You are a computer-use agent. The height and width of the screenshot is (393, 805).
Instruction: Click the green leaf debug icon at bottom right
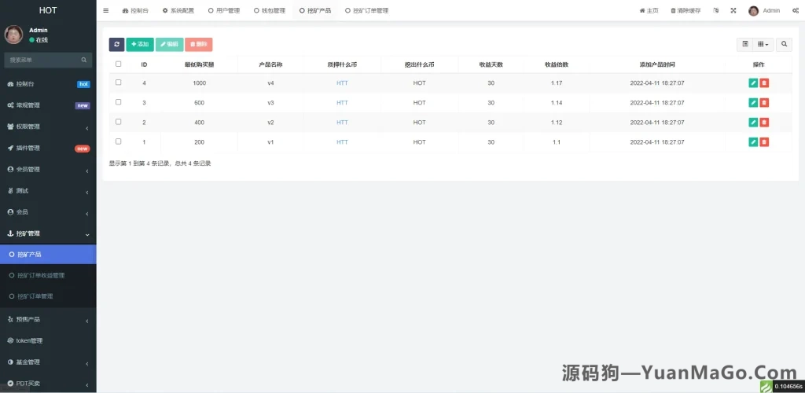[x=766, y=387]
